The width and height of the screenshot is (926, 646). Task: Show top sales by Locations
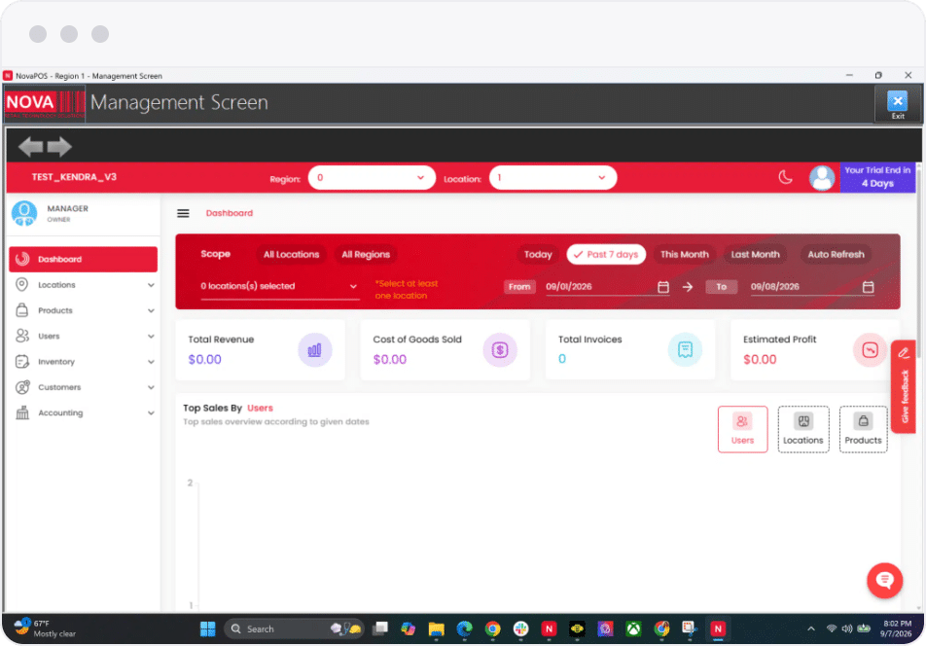tap(803, 429)
